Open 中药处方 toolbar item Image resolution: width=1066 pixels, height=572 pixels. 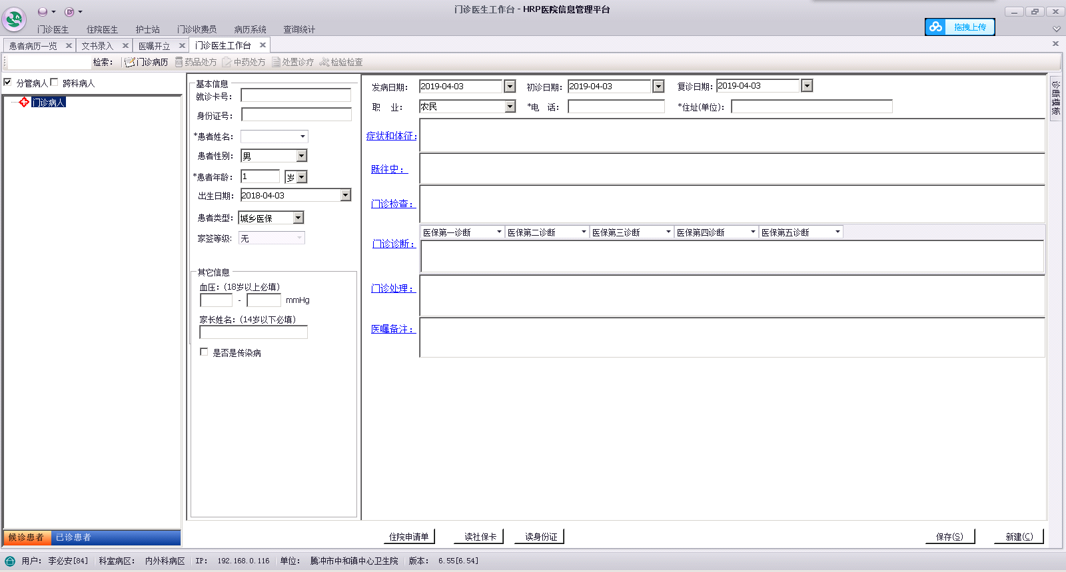click(x=244, y=62)
